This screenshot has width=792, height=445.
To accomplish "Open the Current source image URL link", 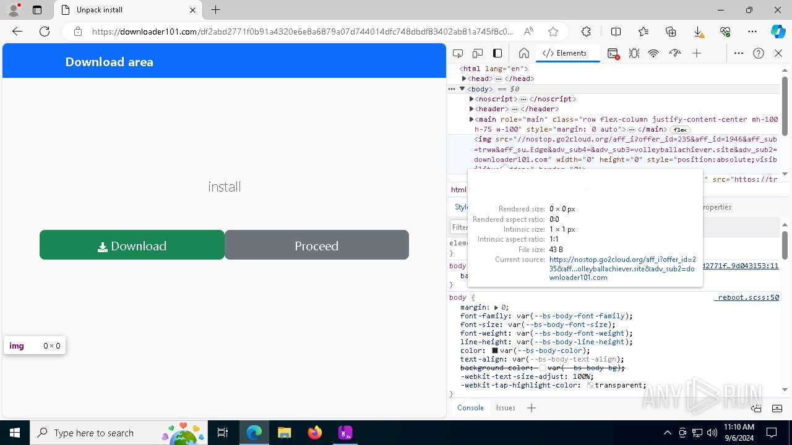I will click(x=622, y=269).
